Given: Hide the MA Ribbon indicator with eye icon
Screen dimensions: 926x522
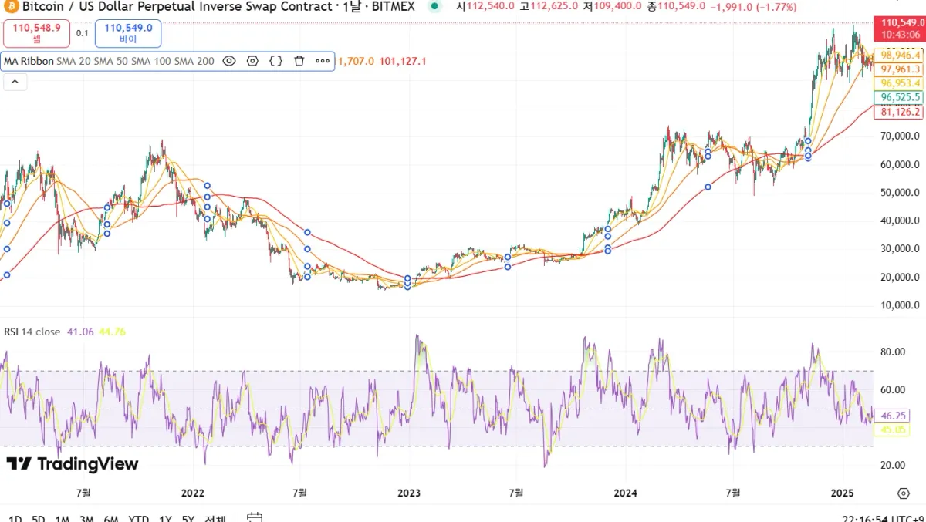Looking at the screenshot, I should [229, 61].
